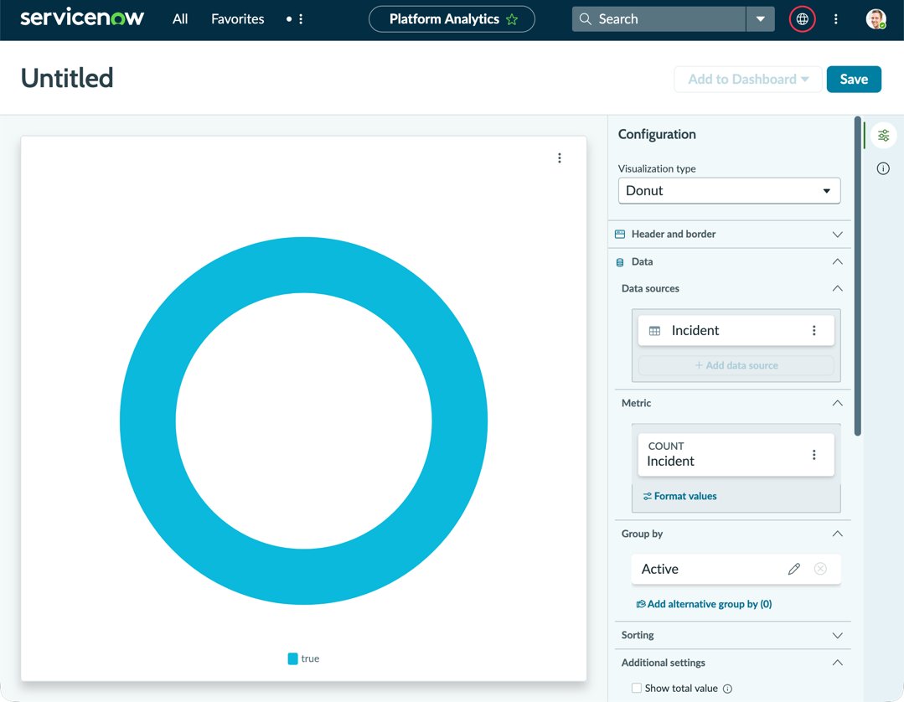
Task: Enable the Show total value checkbox
Action: pos(637,688)
